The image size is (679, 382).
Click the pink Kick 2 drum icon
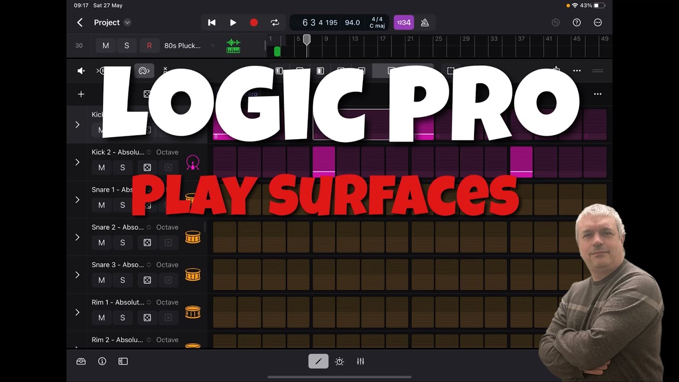point(193,162)
